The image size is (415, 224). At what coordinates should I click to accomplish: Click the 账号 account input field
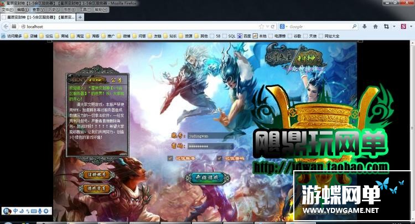pos(210,136)
